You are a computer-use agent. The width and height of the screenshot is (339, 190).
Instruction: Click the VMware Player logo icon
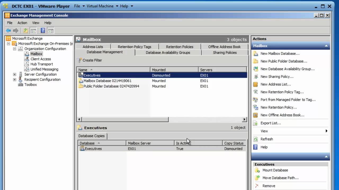pyautogui.click(x=5, y=6)
